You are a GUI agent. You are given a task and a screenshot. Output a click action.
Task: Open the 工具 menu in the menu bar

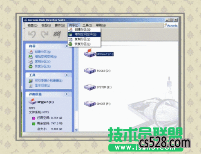87,25
